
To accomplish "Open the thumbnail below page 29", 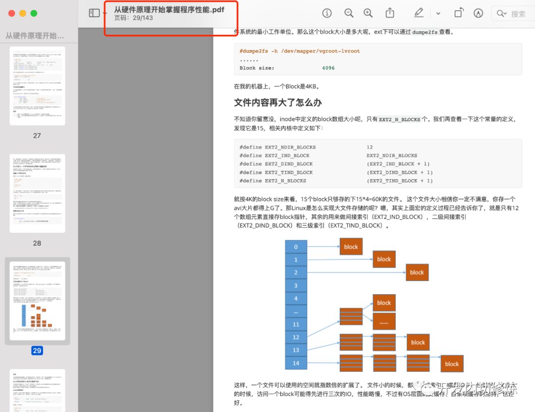I will (x=37, y=390).
